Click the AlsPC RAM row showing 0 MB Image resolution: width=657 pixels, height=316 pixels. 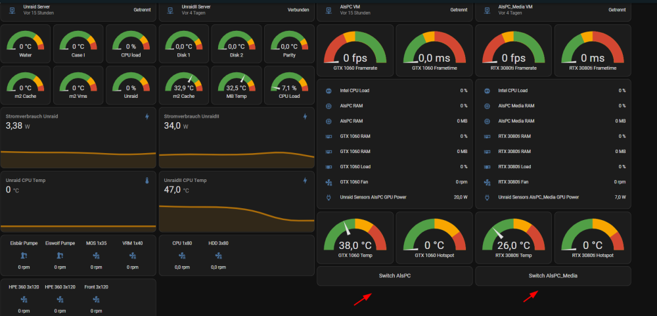[x=395, y=121]
